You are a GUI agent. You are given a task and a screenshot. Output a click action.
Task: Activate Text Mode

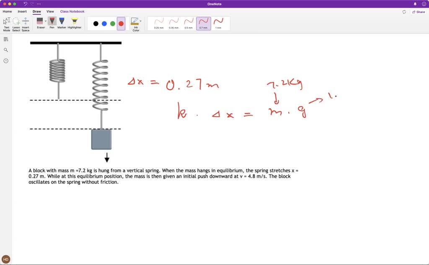[x=6, y=23]
